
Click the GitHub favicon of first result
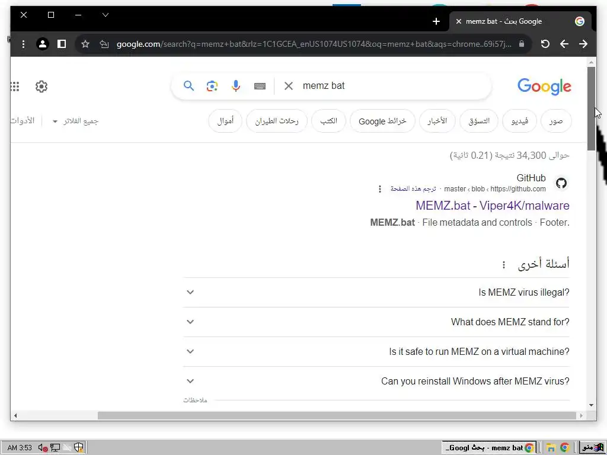[561, 183]
